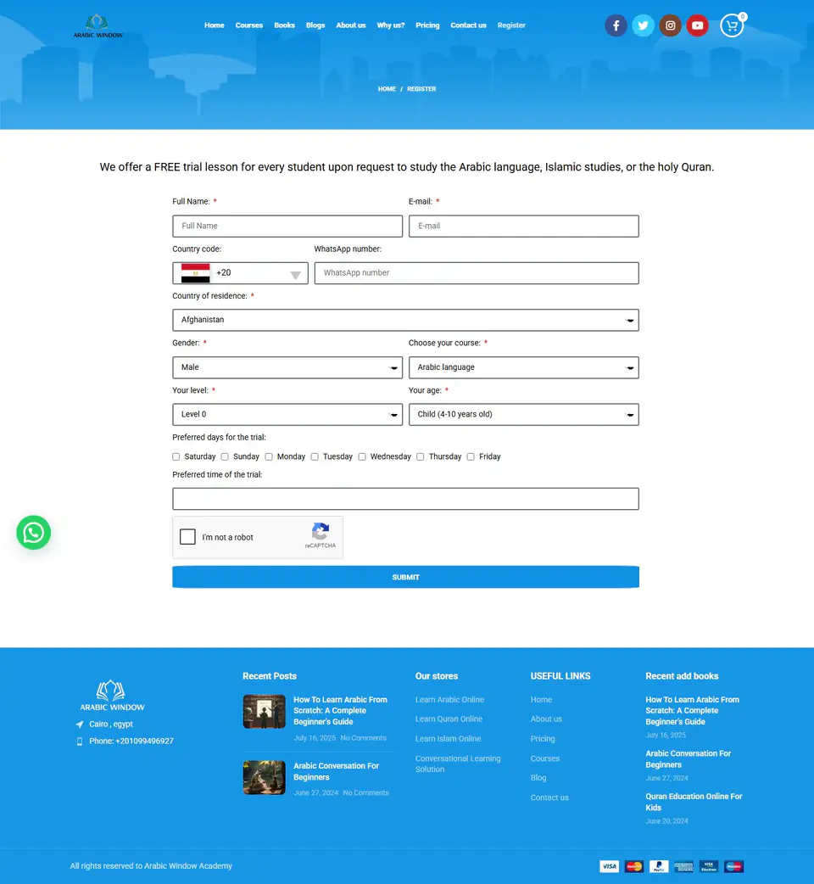Image resolution: width=814 pixels, height=884 pixels.
Task: Open About us in the top menu
Action: [351, 25]
